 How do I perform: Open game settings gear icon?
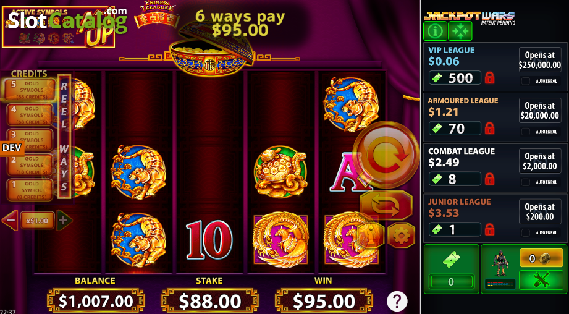pyautogui.click(x=402, y=236)
